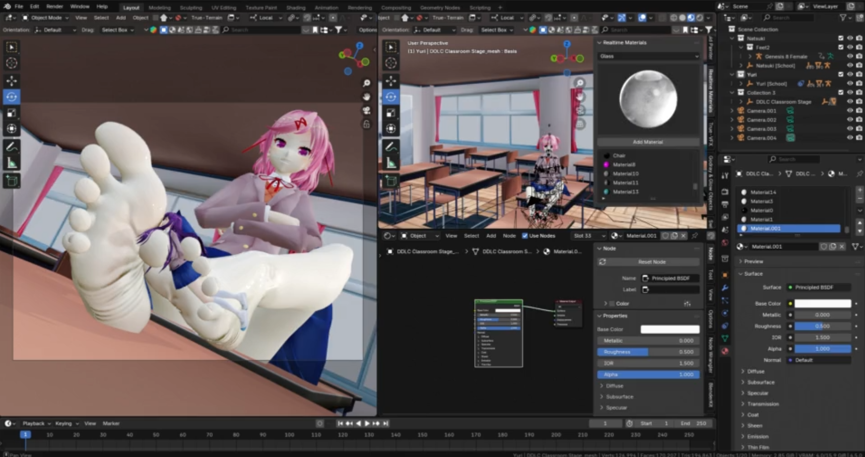865x457 pixels.
Task: Click the Measure tool in left viewport
Action: [x=12, y=163]
